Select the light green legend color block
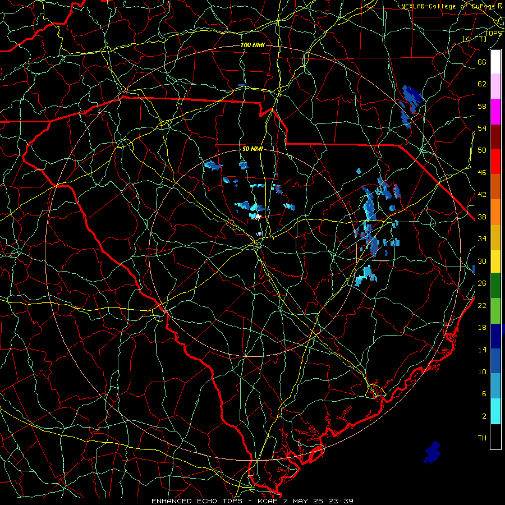The height and width of the screenshot is (505, 505). [495, 311]
